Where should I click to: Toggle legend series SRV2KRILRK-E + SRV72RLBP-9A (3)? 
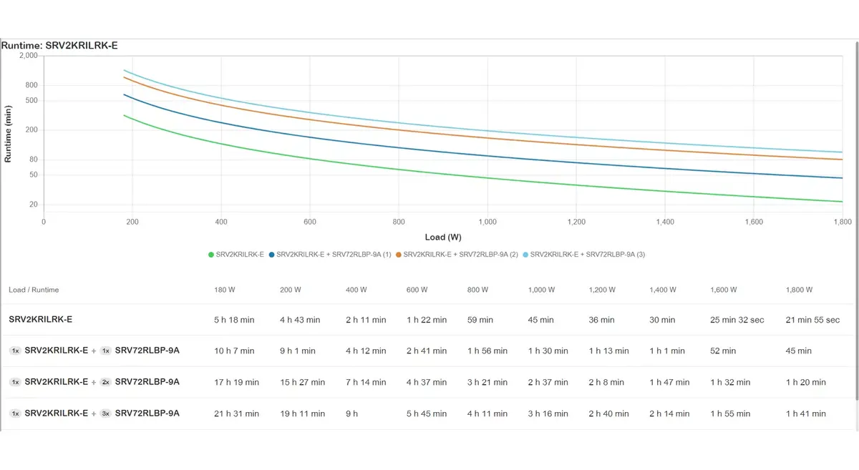tap(583, 254)
